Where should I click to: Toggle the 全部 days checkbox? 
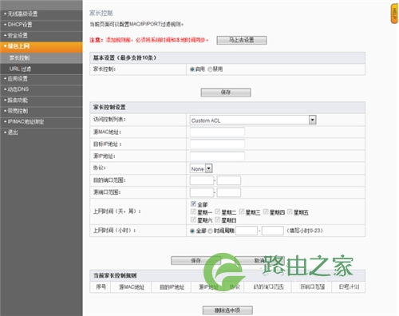pyautogui.click(x=193, y=204)
